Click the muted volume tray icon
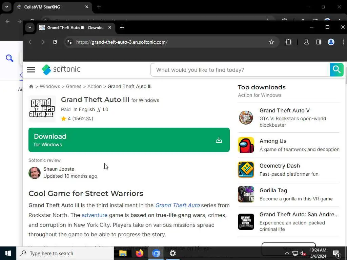The width and height of the screenshot is (347, 260). point(303,253)
